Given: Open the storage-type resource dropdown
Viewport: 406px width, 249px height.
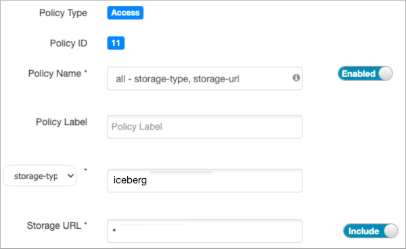Looking at the screenshot, I should tap(40, 175).
